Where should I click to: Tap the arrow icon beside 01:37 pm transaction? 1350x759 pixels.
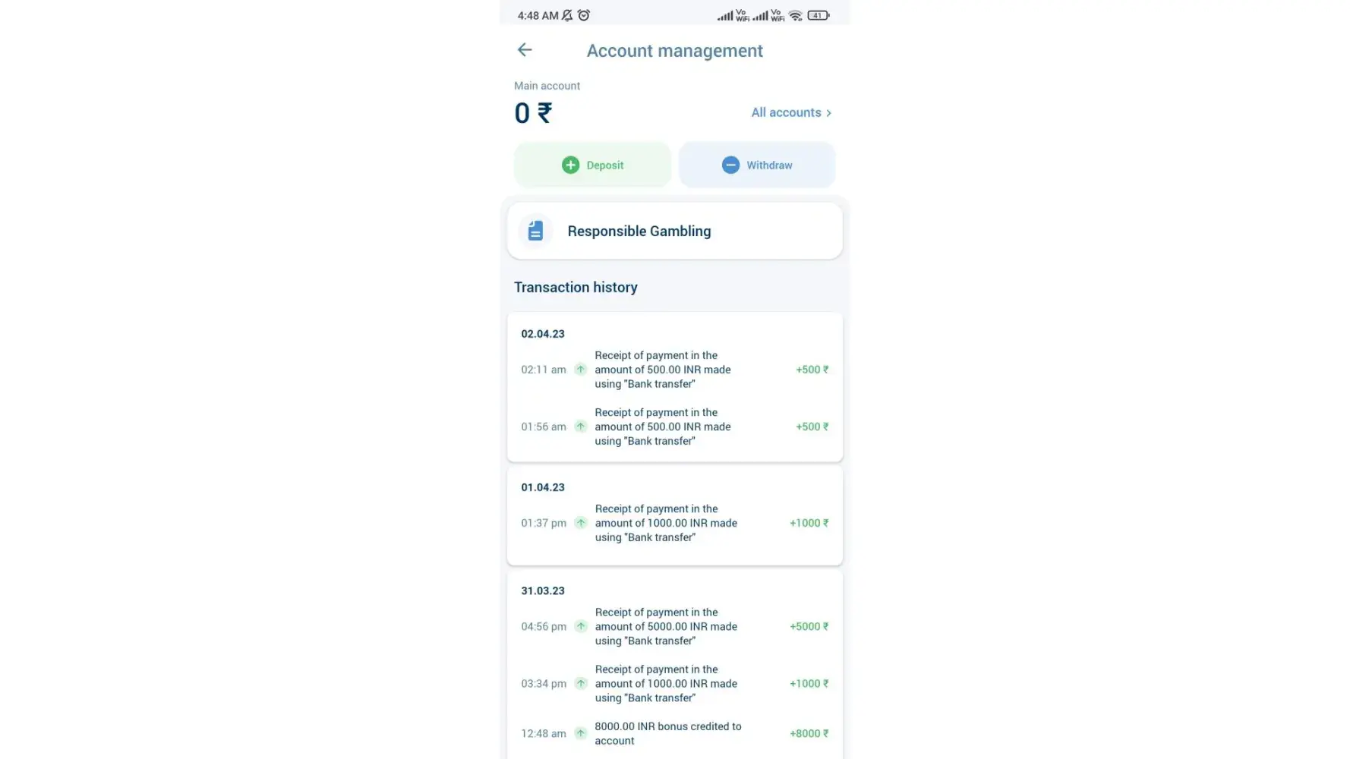click(x=581, y=523)
